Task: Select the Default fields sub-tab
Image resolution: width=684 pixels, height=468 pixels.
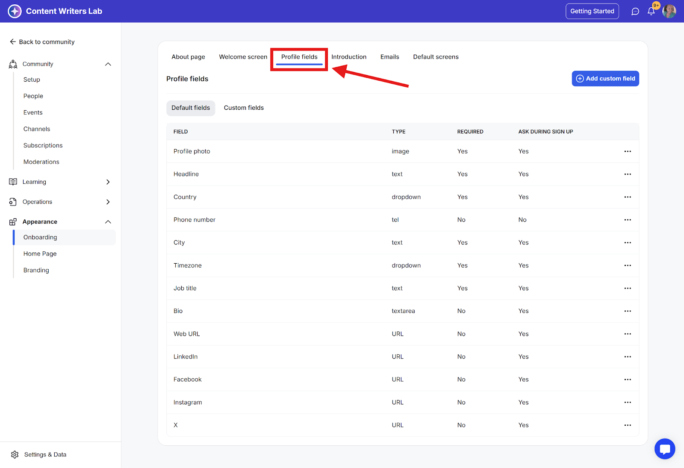Action: pyautogui.click(x=191, y=108)
